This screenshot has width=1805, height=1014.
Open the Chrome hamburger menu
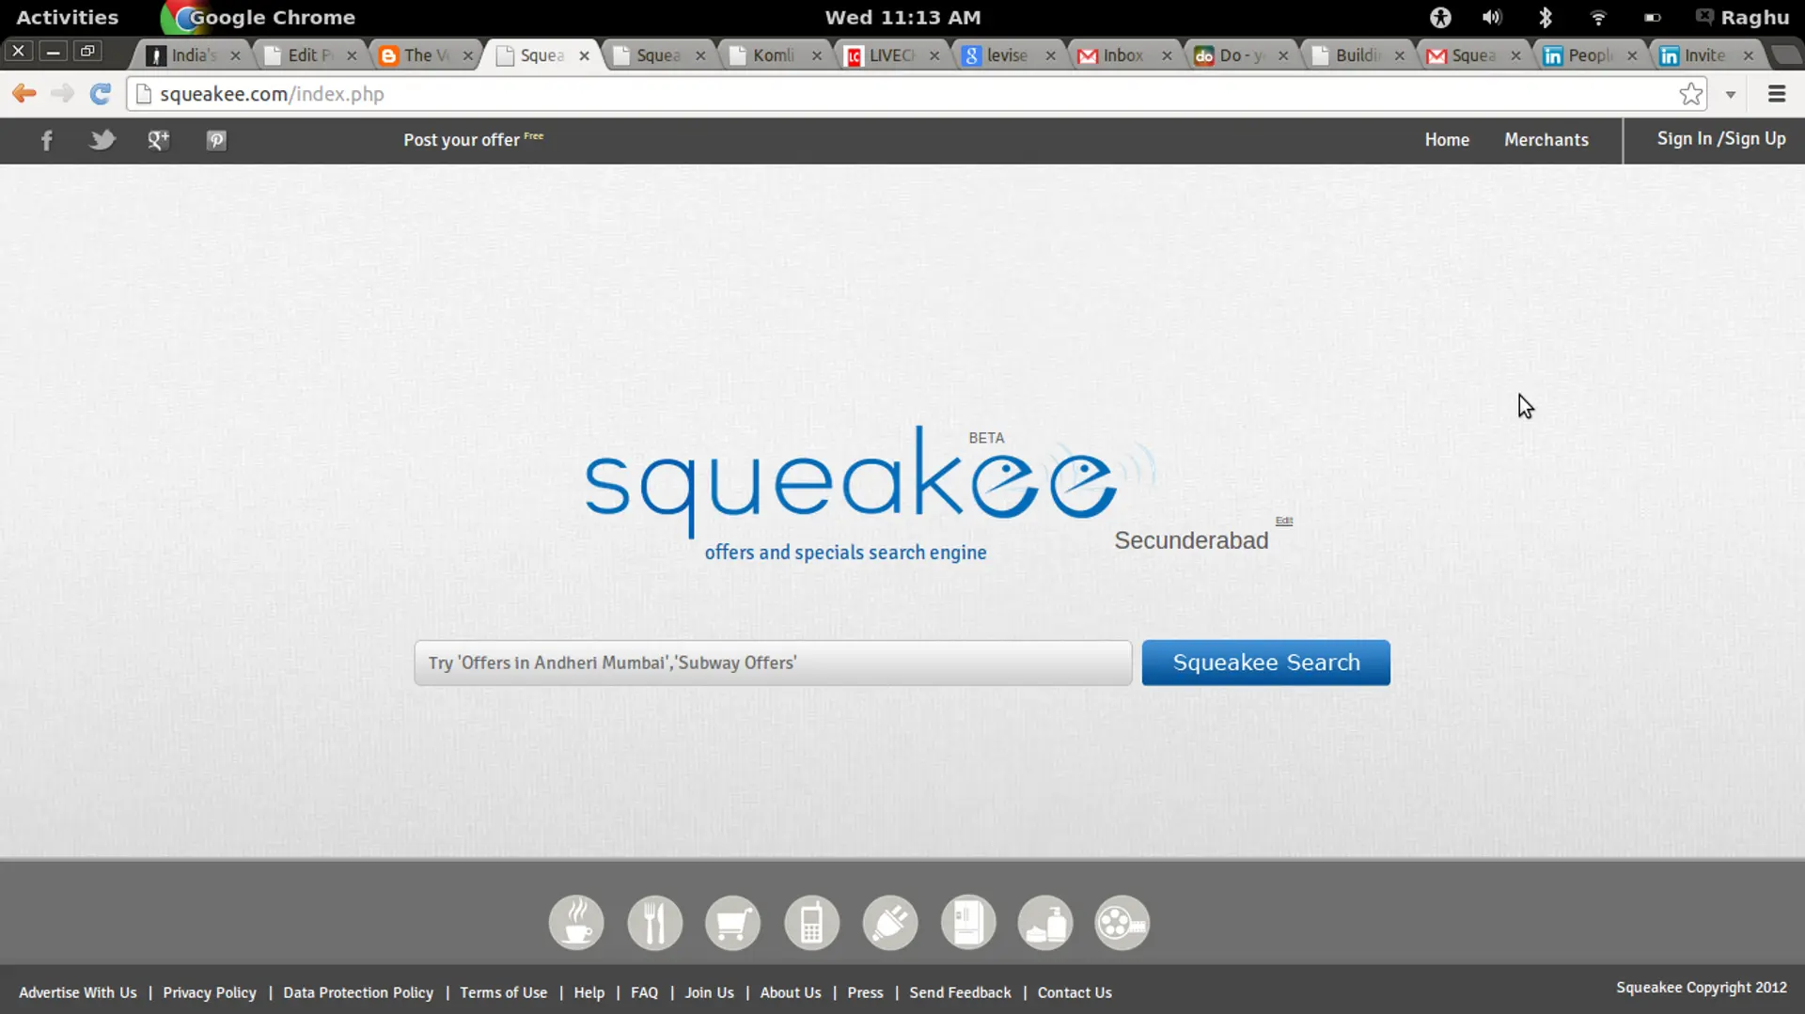[1777, 94]
